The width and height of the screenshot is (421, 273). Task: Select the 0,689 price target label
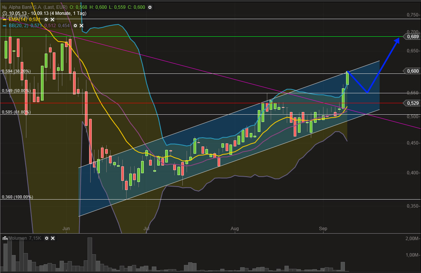point(412,37)
